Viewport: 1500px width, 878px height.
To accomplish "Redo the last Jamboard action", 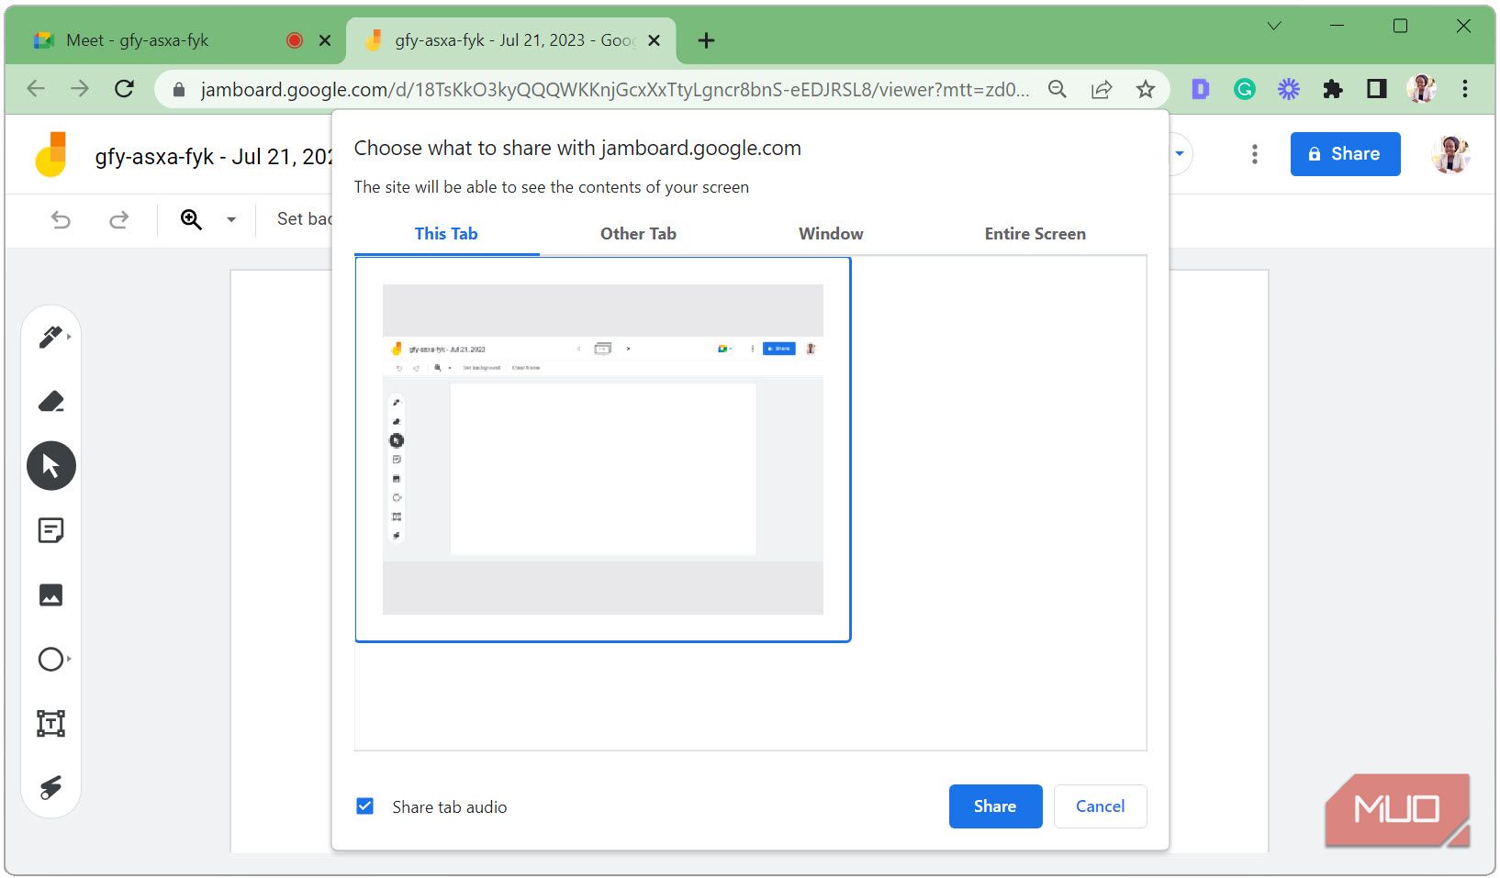I will 118,219.
